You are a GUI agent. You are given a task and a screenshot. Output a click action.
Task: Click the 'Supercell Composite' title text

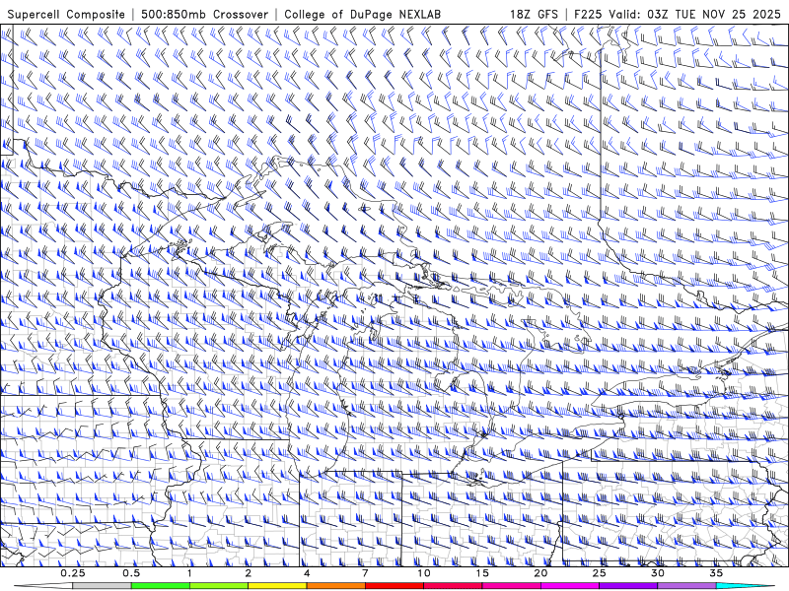66,14
